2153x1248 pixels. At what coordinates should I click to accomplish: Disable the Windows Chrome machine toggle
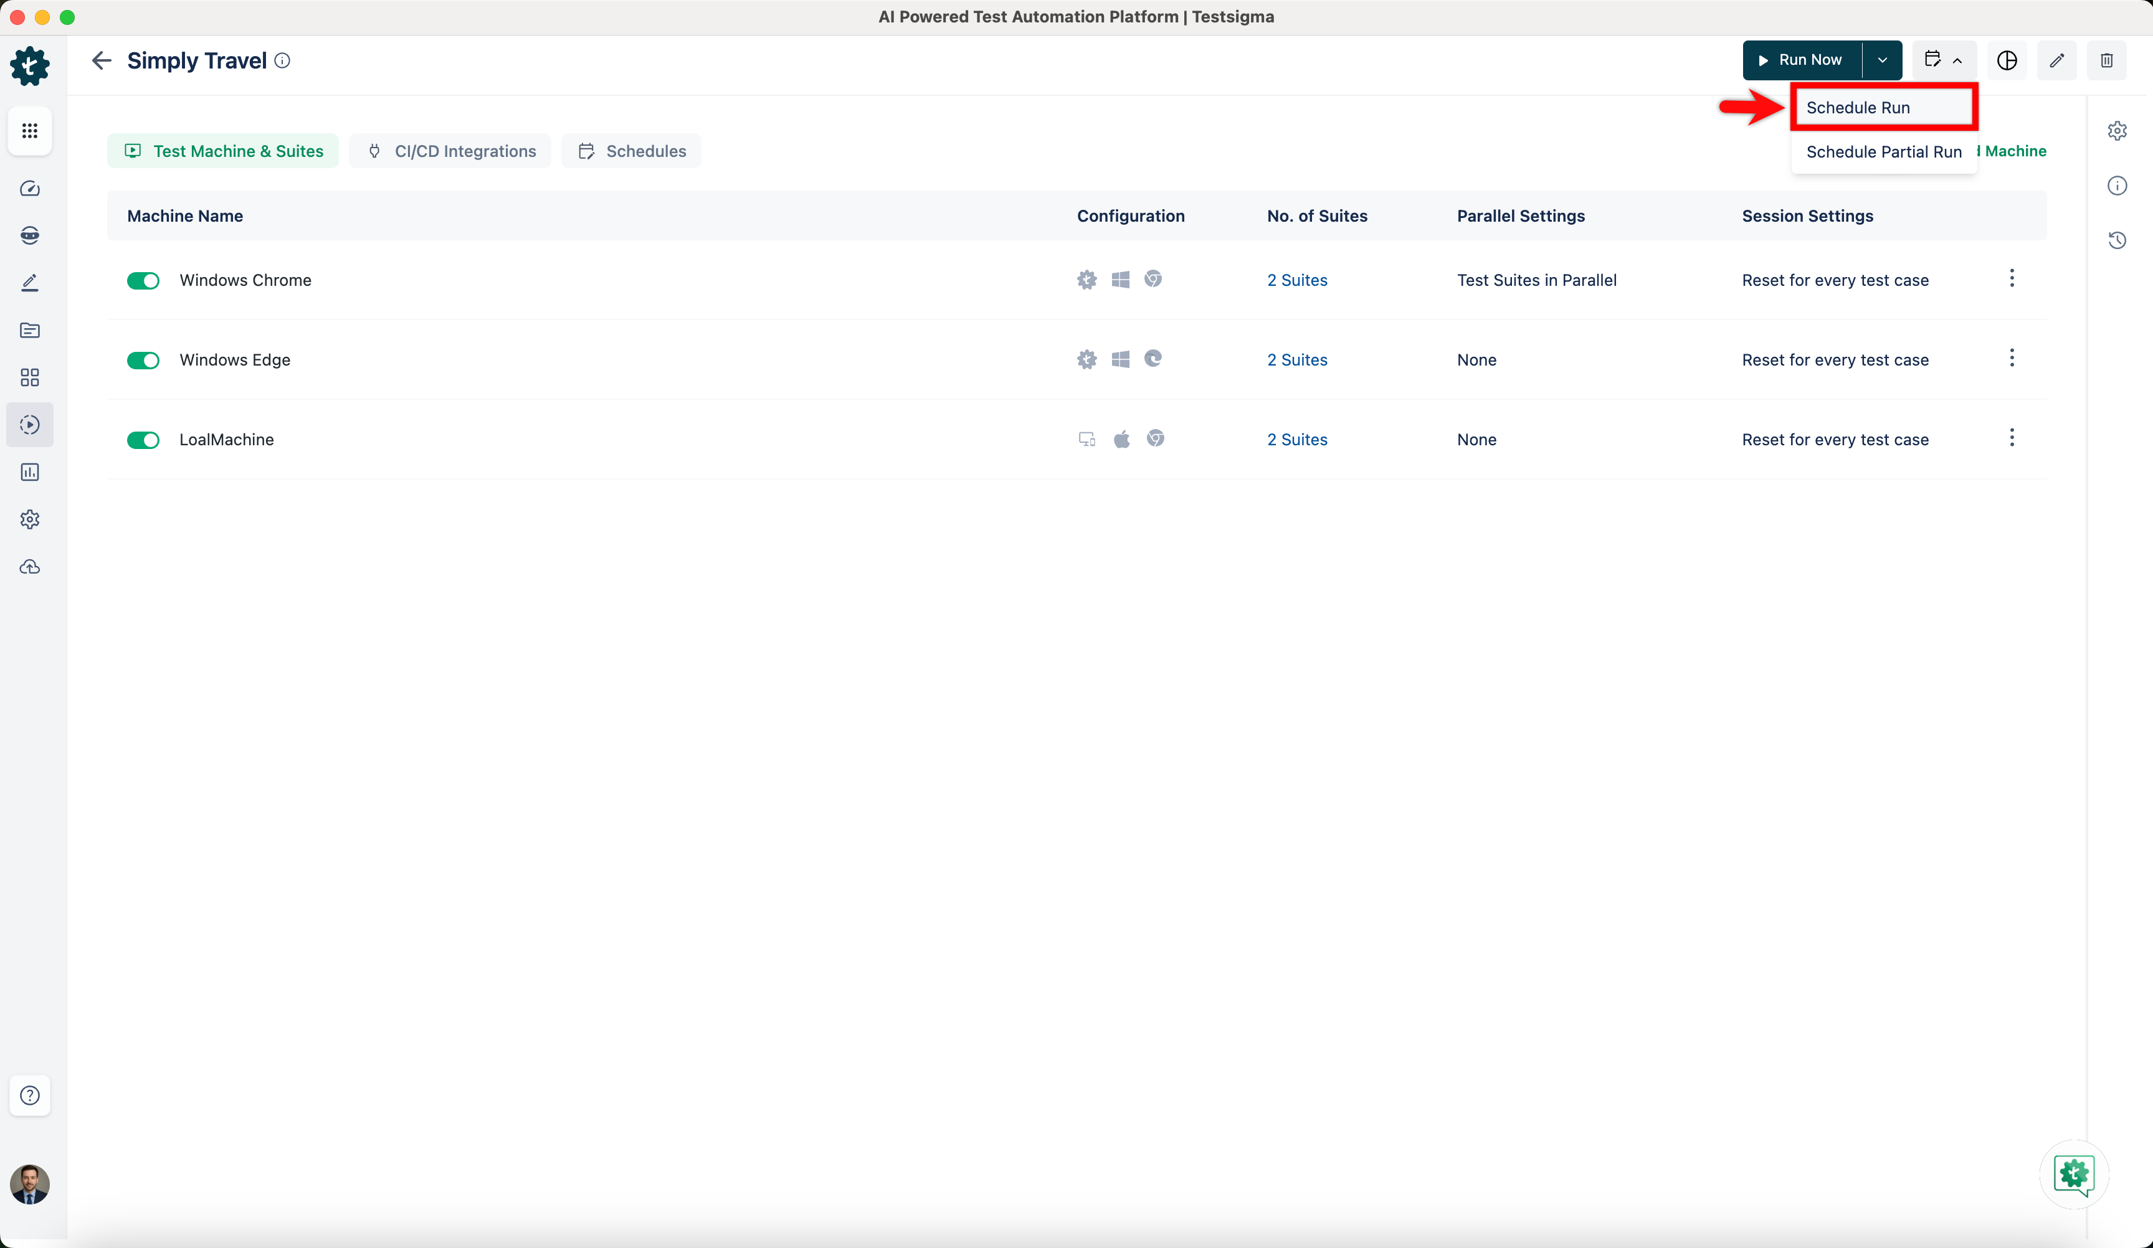[x=143, y=281]
